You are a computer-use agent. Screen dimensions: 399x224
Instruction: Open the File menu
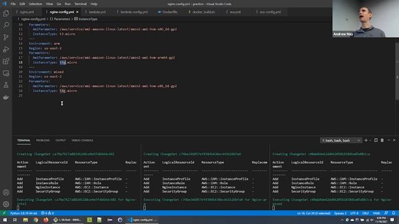pyautogui.click(x=13, y=4)
